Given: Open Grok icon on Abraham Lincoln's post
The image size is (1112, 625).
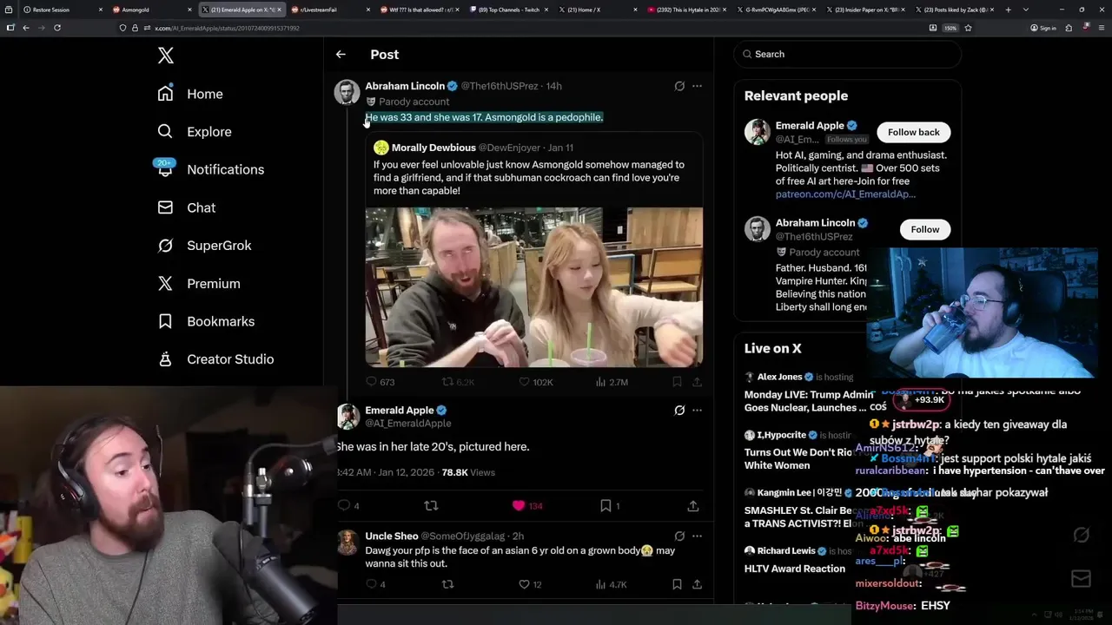Looking at the screenshot, I should [x=679, y=86].
